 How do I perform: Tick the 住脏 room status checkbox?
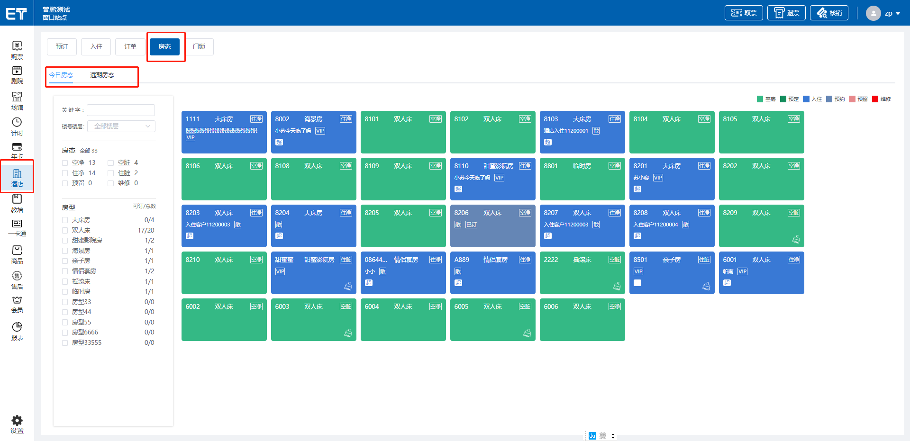tap(111, 173)
